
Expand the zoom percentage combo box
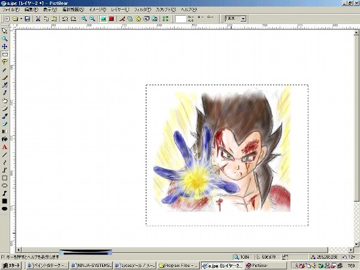[243, 19]
